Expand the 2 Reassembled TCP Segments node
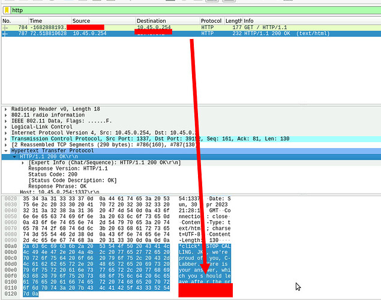Image resolution: width=381 pixels, height=300 pixels. [6, 145]
